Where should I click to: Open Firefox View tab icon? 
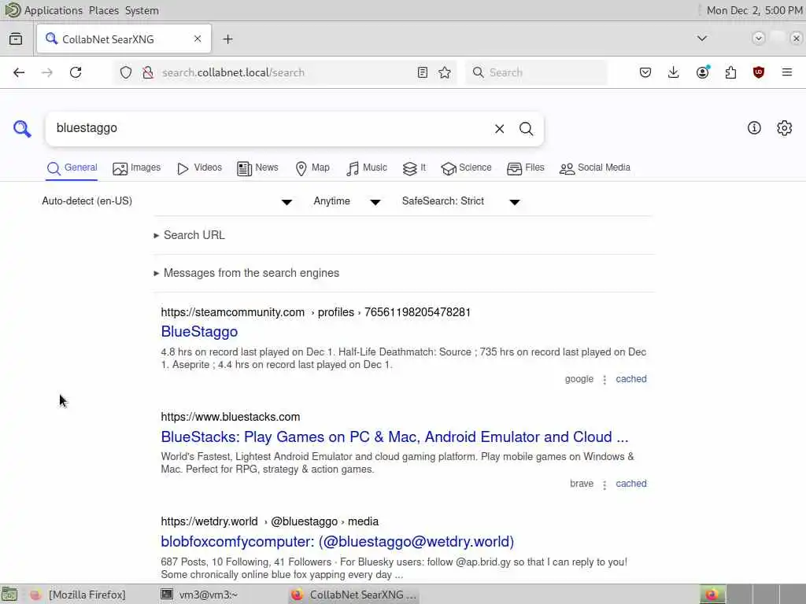(x=16, y=39)
